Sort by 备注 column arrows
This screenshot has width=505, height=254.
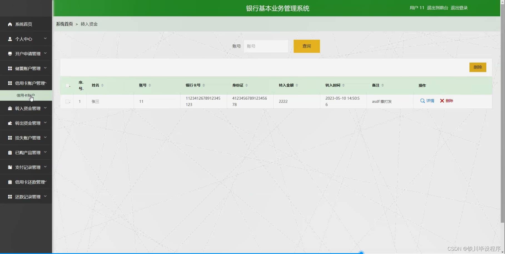382,85
